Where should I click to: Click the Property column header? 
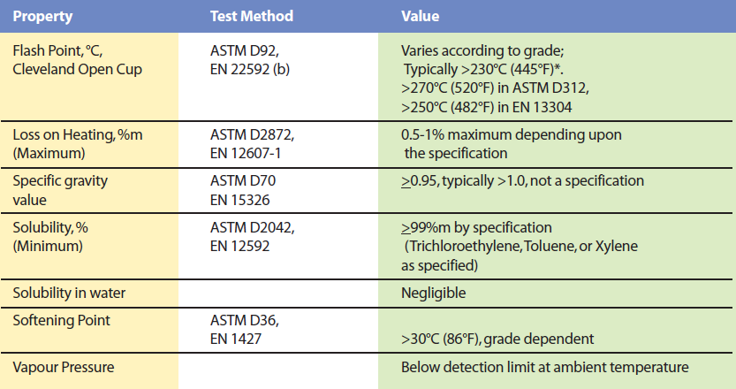(x=42, y=17)
